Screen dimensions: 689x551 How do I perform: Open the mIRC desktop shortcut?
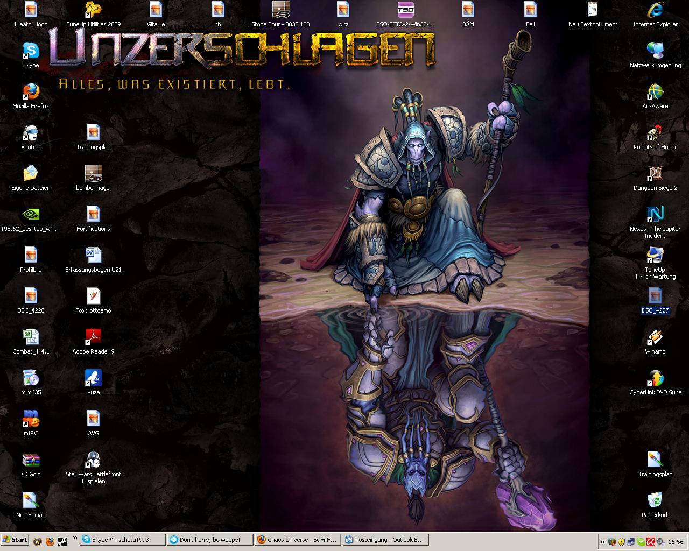[31, 420]
